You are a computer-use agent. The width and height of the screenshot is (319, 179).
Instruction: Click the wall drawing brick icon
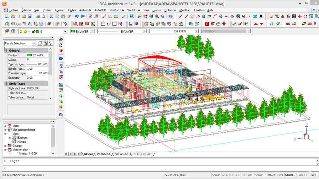(x=75, y=24)
